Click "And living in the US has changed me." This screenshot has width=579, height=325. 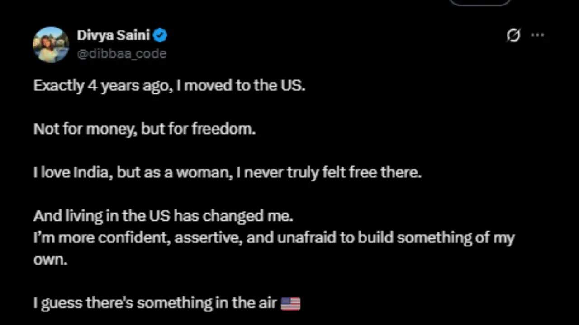[x=163, y=216]
